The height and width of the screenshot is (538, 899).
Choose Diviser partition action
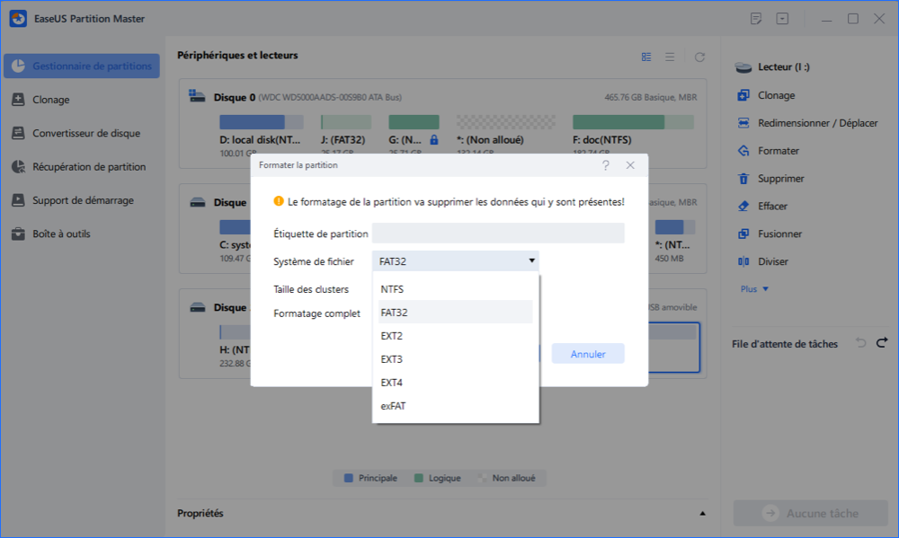tap(762, 261)
